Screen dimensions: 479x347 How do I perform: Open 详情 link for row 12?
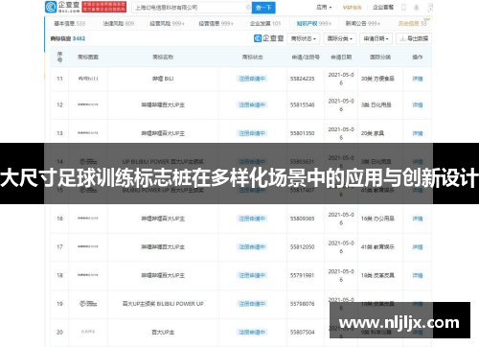point(418,104)
